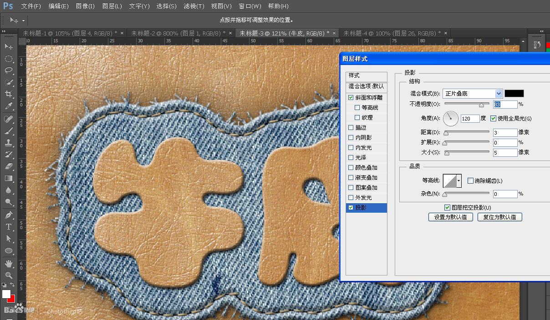Select the Ellipse shape tool
This screenshot has width=550, height=320.
tap(9, 250)
